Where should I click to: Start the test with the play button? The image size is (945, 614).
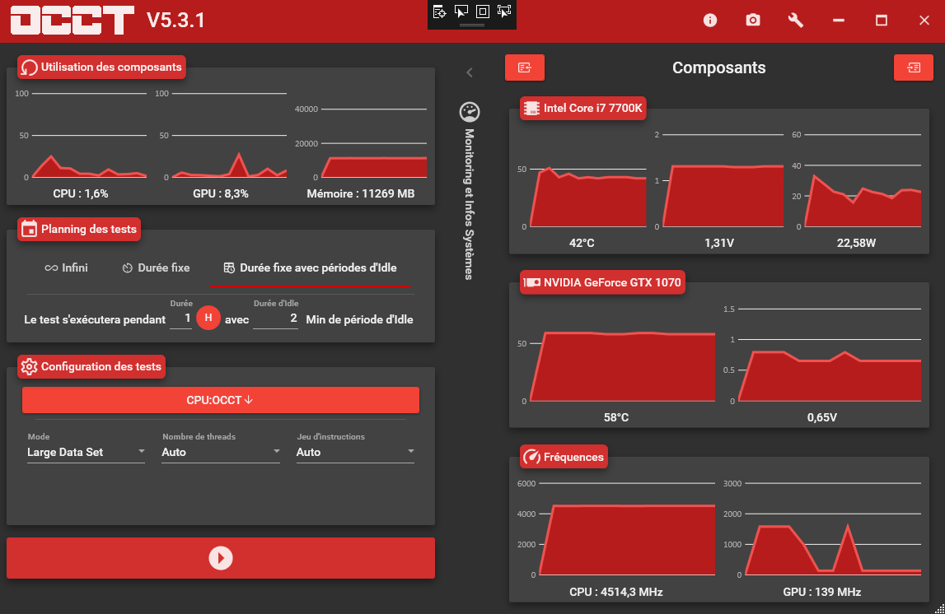(x=221, y=558)
